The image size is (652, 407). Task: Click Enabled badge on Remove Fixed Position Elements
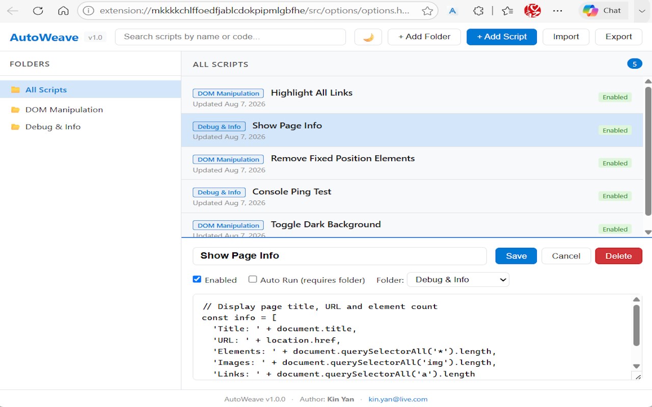[615, 163]
